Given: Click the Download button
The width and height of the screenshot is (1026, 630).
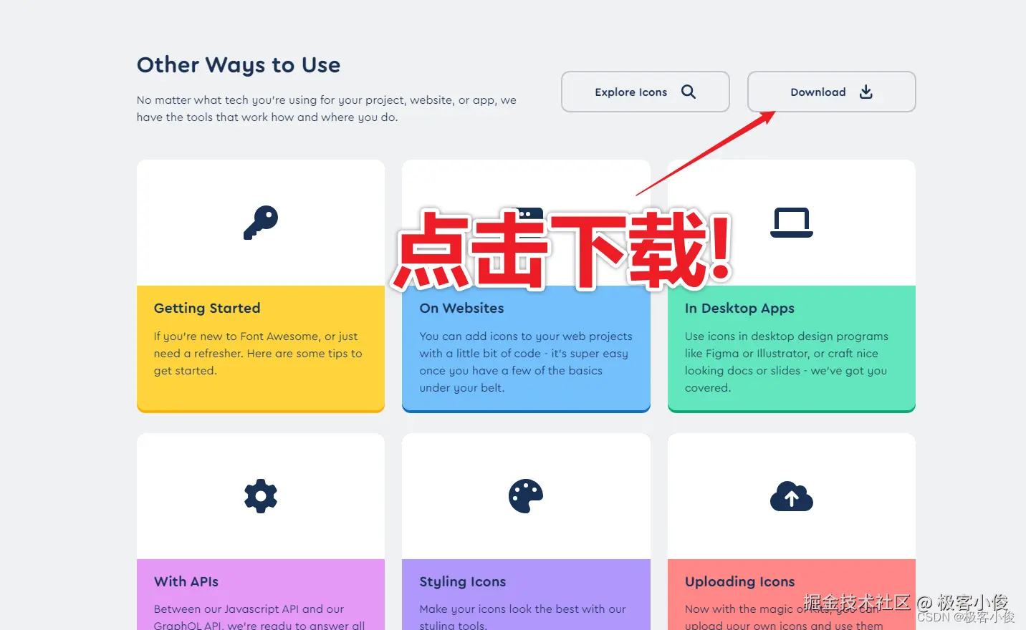Looking at the screenshot, I should click(831, 92).
